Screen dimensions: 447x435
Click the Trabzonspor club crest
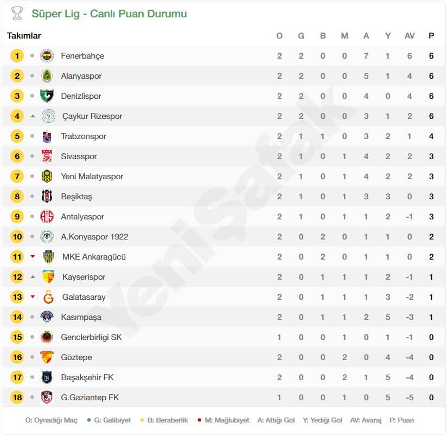coord(47,136)
